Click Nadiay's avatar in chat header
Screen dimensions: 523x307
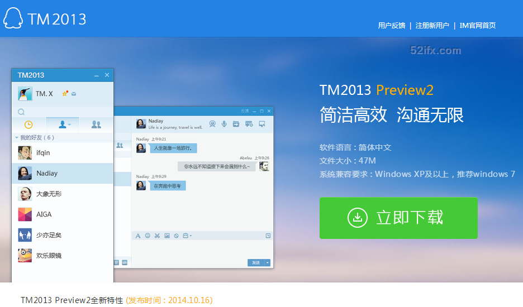pos(141,124)
